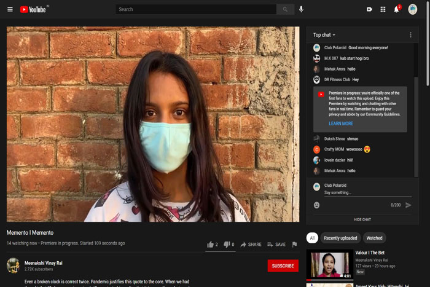Select the All filter chip
The width and height of the screenshot is (430, 287).
click(312, 238)
